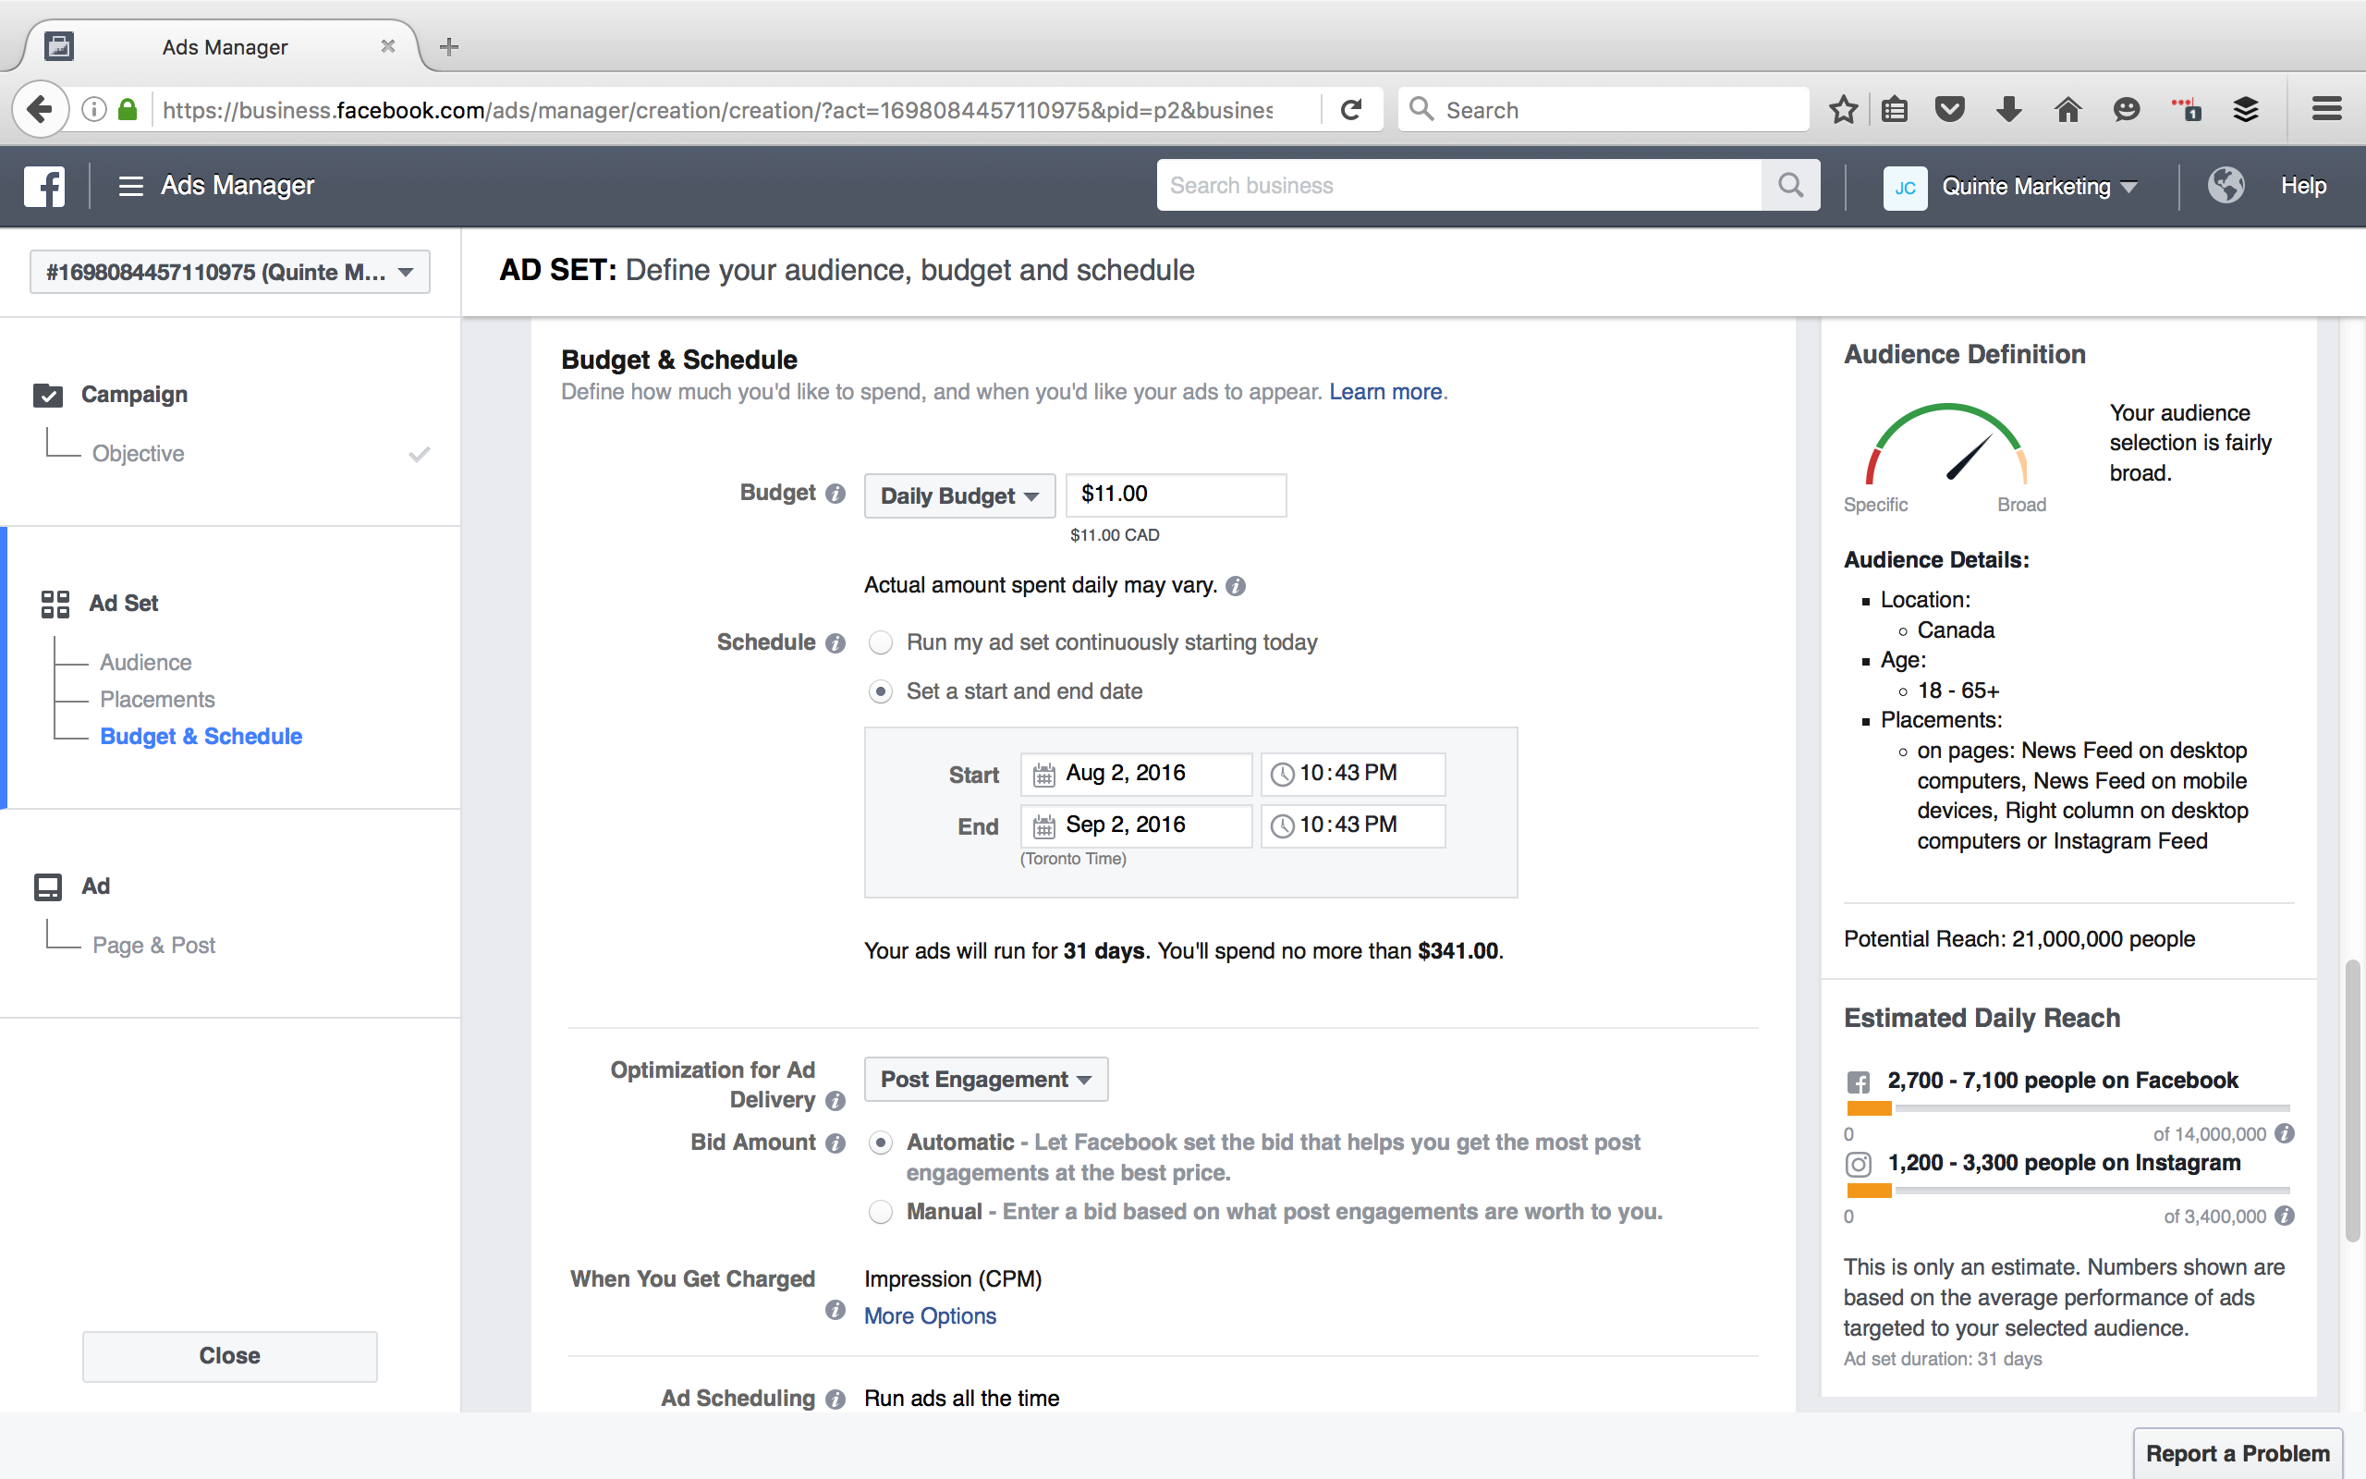Click the Budget info tooltip icon
The width and height of the screenshot is (2366, 1479).
835,494
